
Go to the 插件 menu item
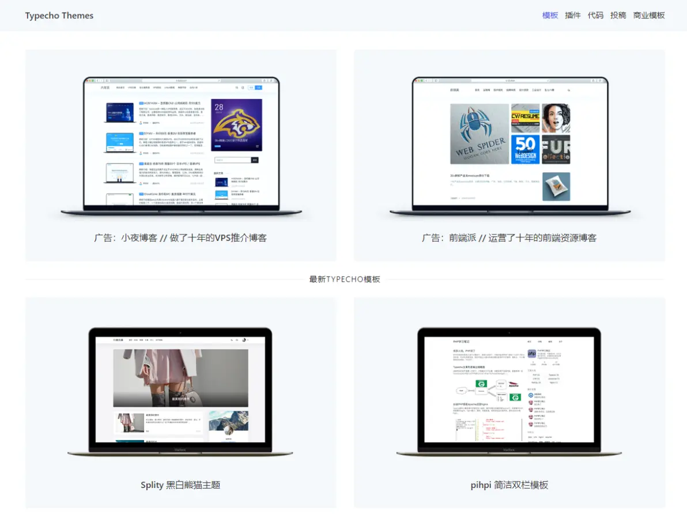click(x=572, y=16)
